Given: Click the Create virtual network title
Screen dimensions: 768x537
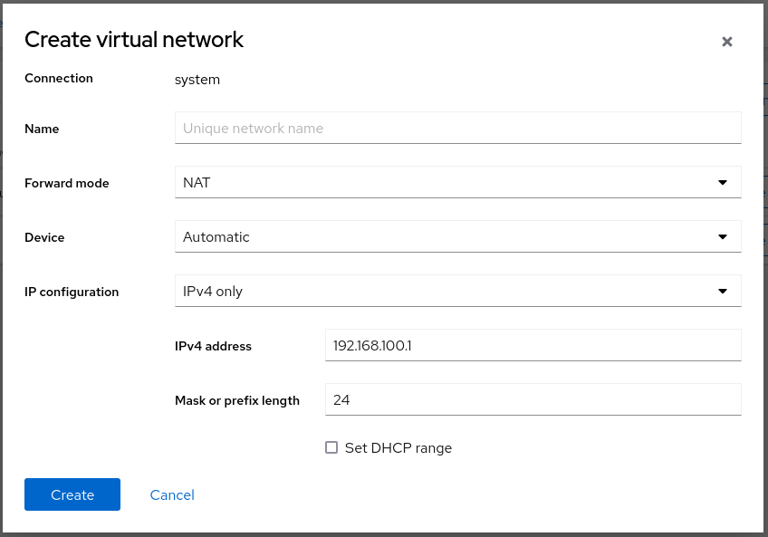Looking at the screenshot, I should [134, 40].
